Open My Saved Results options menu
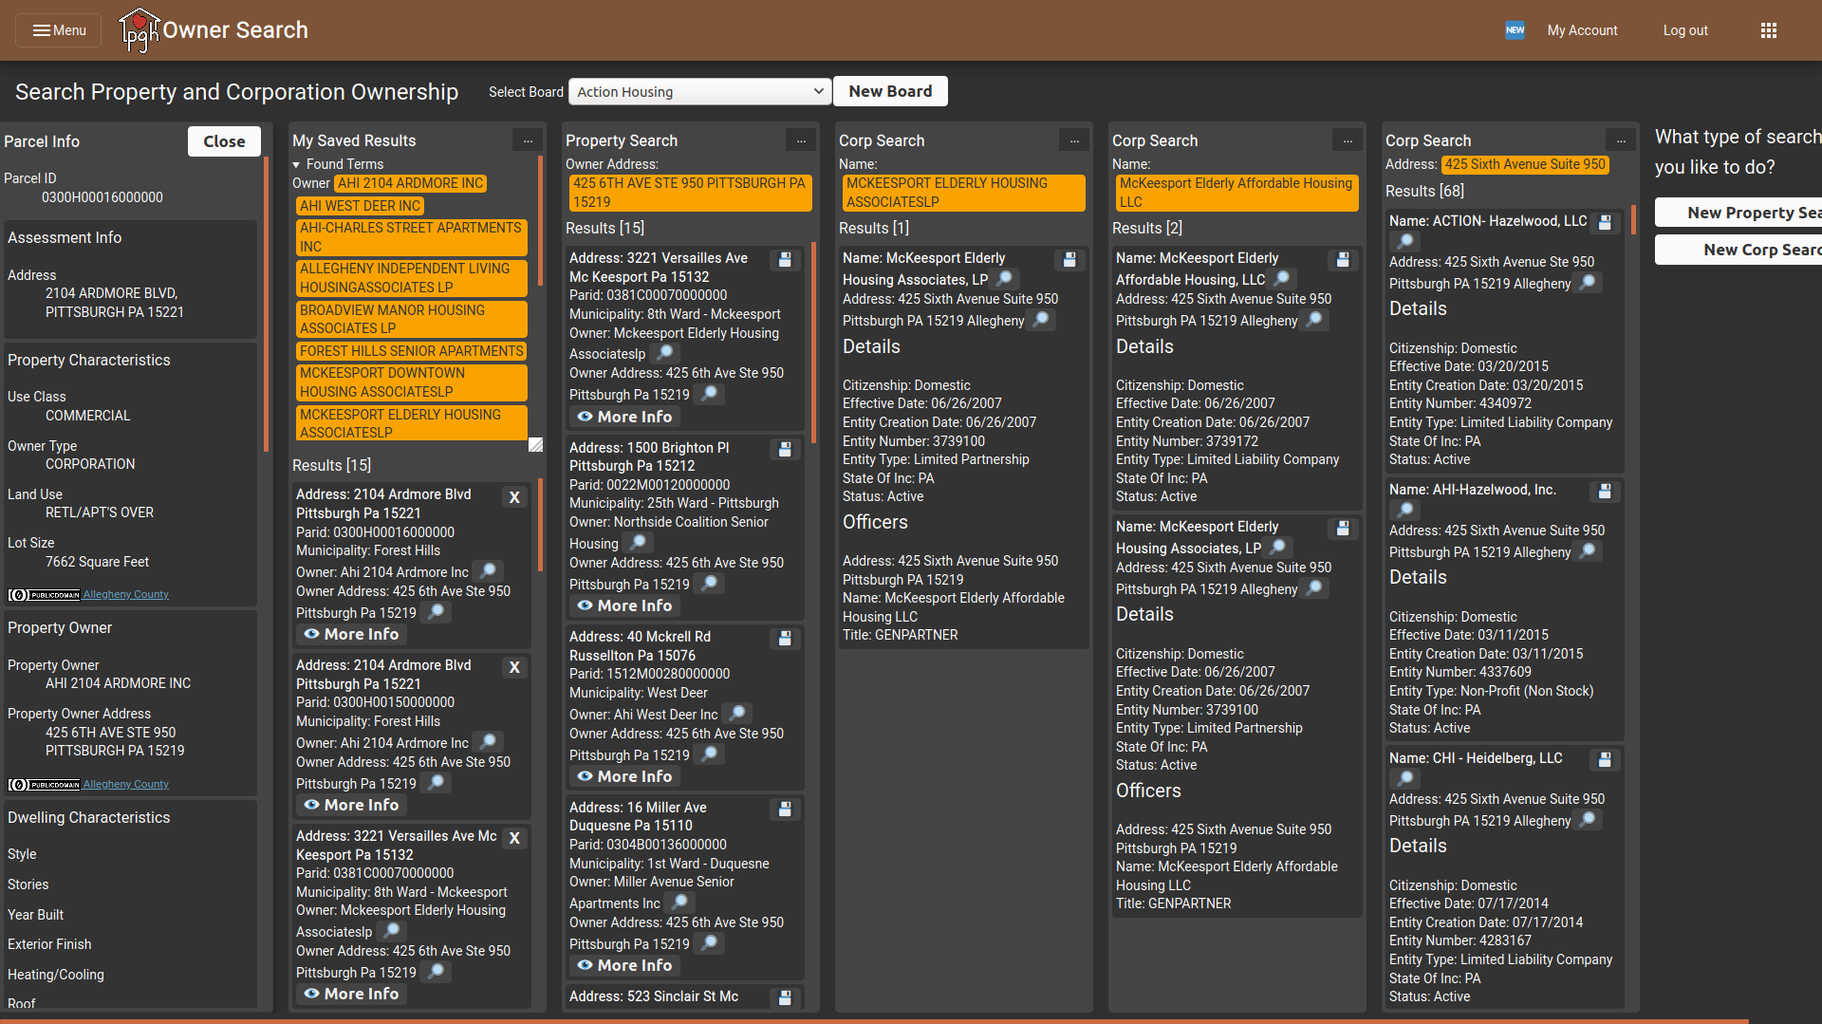The width and height of the screenshot is (1822, 1024). point(528,140)
